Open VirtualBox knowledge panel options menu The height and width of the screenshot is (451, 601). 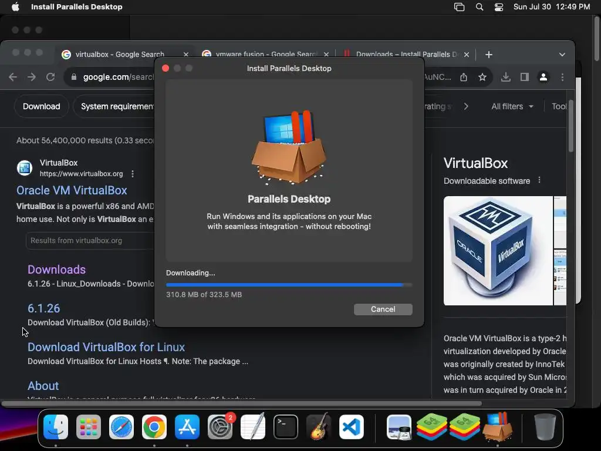click(x=539, y=180)
